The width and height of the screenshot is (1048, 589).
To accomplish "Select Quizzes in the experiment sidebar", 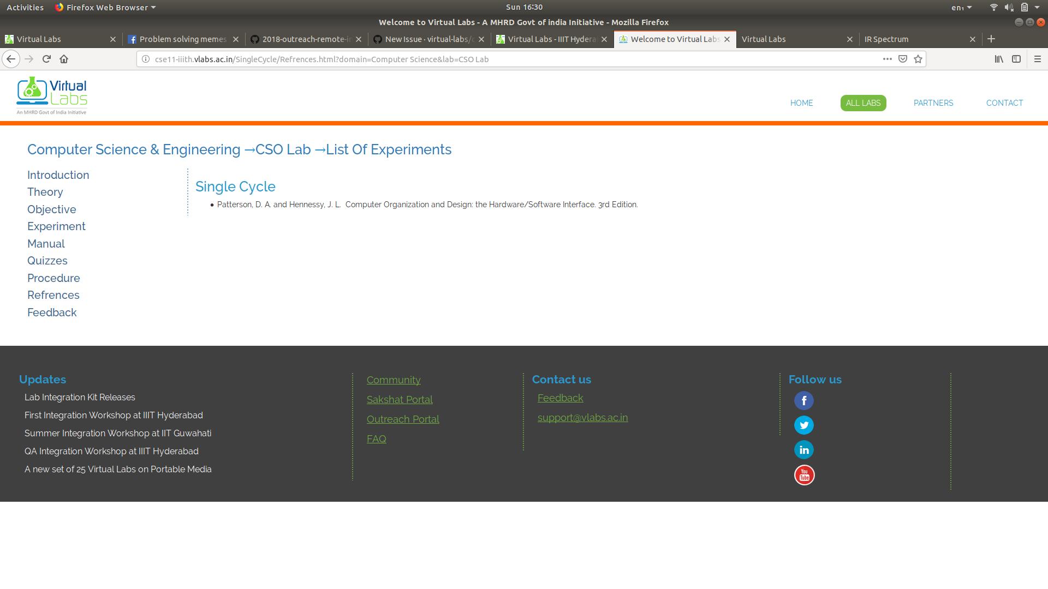I will (47, 261).
